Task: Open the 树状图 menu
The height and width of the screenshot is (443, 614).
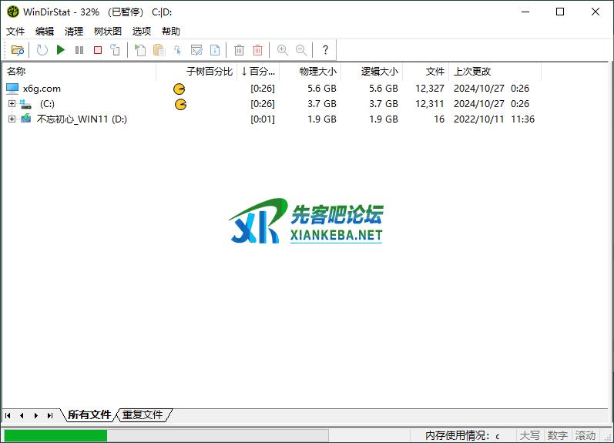Action: (107, 32)
